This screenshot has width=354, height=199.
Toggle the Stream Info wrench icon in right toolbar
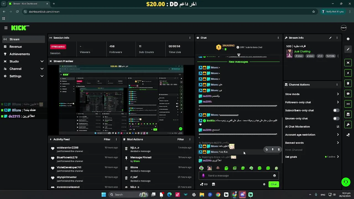point(348,125)
